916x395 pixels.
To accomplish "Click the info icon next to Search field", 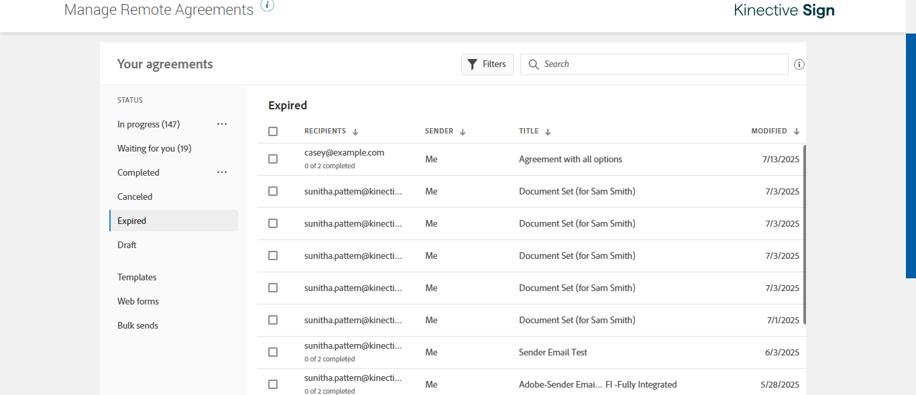I will [x=799, y=64].
